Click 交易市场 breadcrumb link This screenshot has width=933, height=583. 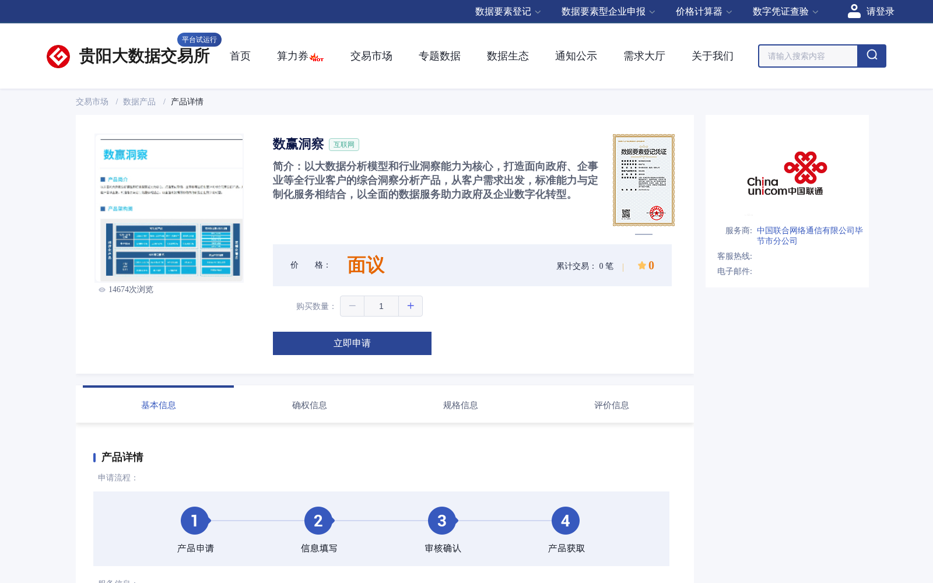pos(92,101)
